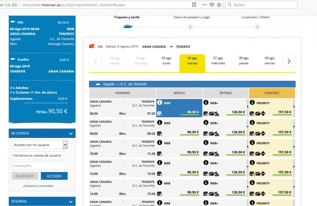317x206 pixels.
Task: Show info for 08:00 WEB+ fare
Action: pos(206,122)
